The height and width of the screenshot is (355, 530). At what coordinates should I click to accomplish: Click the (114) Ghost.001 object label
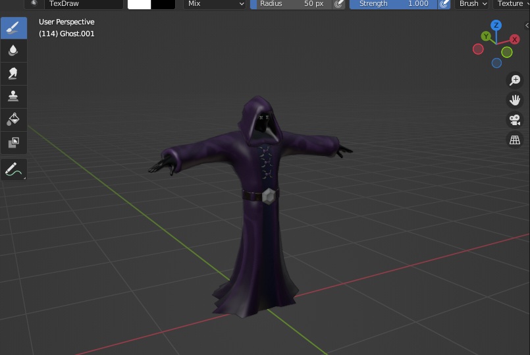(x=66, y=34)
